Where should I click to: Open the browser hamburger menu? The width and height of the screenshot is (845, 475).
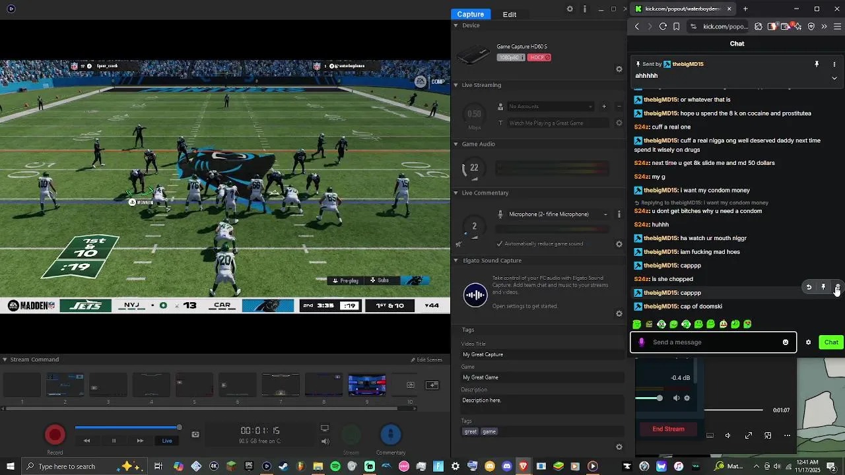838,26
